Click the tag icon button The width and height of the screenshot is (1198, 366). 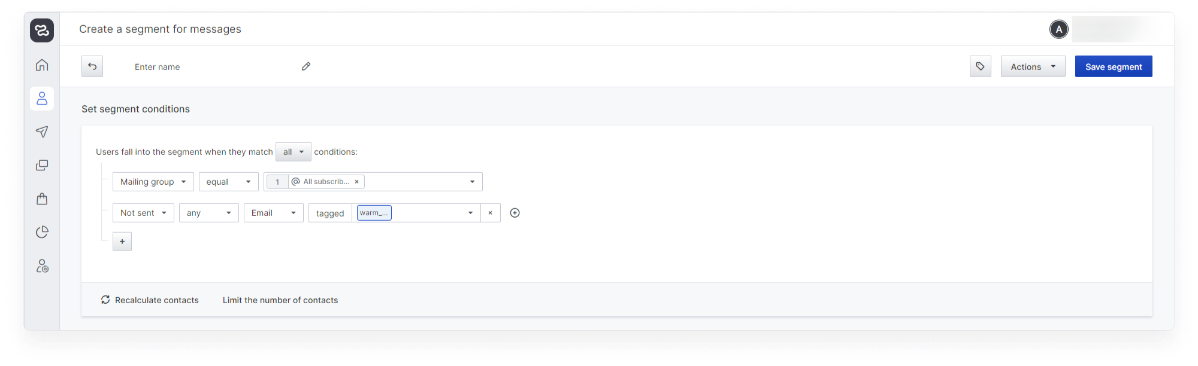pyautogui.click(x=981, y=66)
